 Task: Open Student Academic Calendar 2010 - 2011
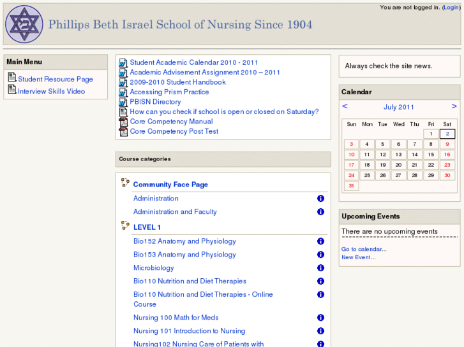pos(194,62)
